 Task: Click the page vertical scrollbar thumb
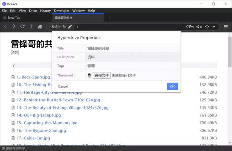point(229,52)
